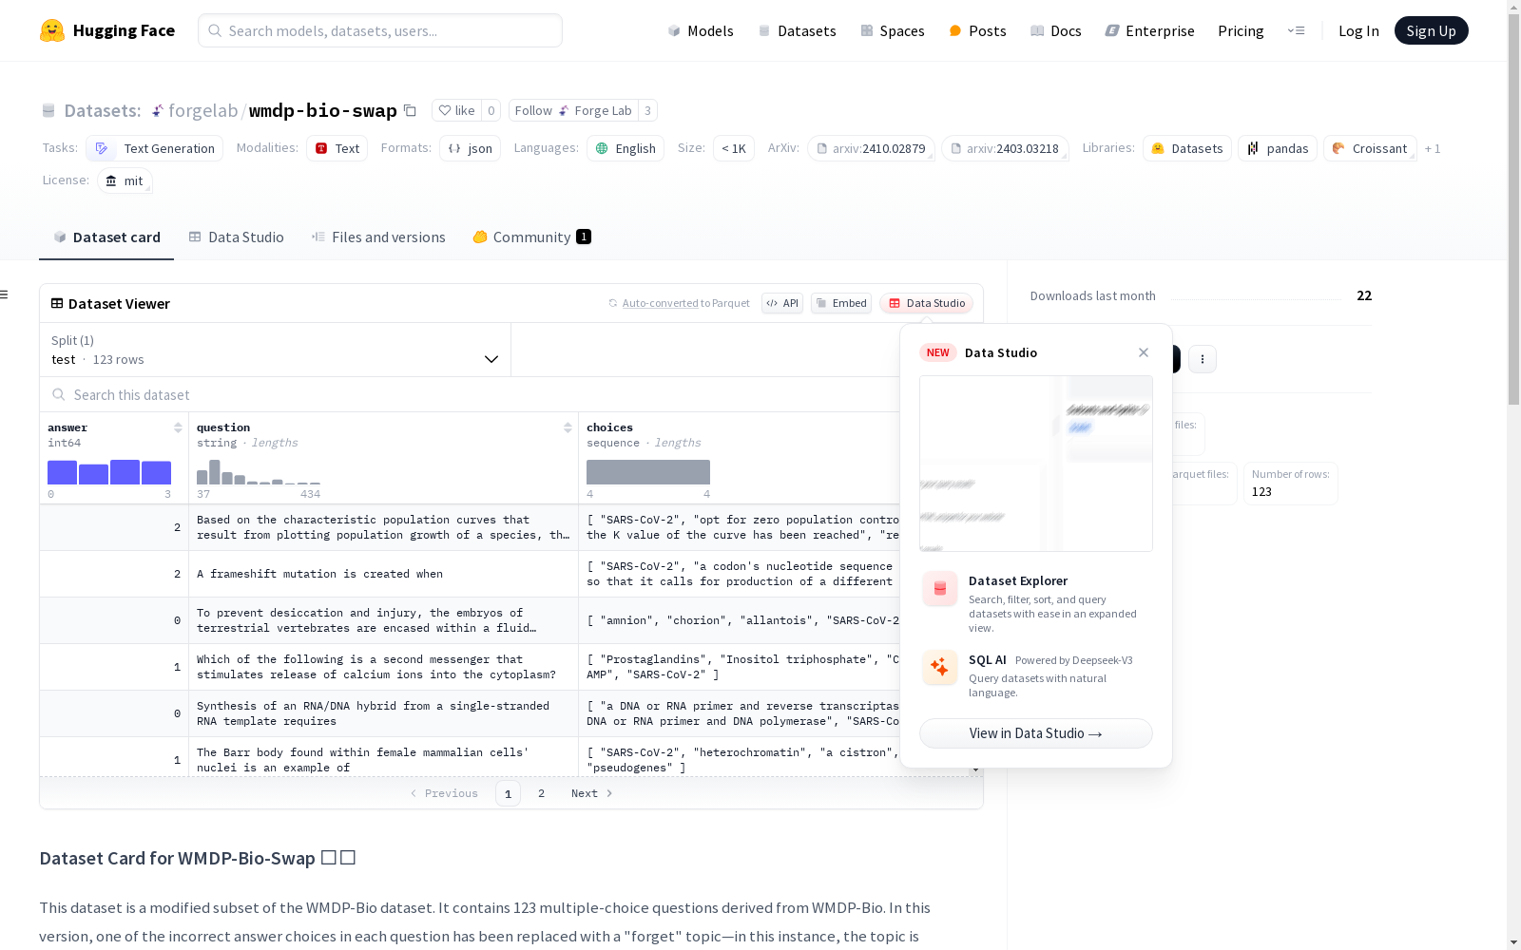
Task: Click the Sign Up button
Action: (x=1431, y=30)
